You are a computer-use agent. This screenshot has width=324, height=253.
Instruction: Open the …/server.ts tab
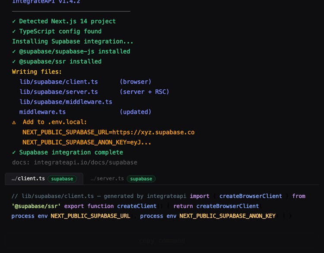tap(107, 178)
